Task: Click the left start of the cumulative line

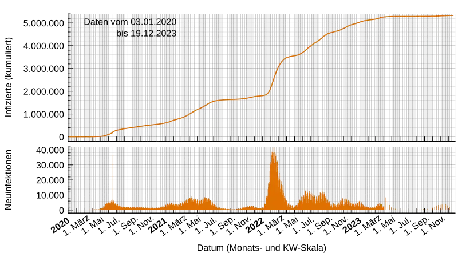Action: click(x=70, y=137)
